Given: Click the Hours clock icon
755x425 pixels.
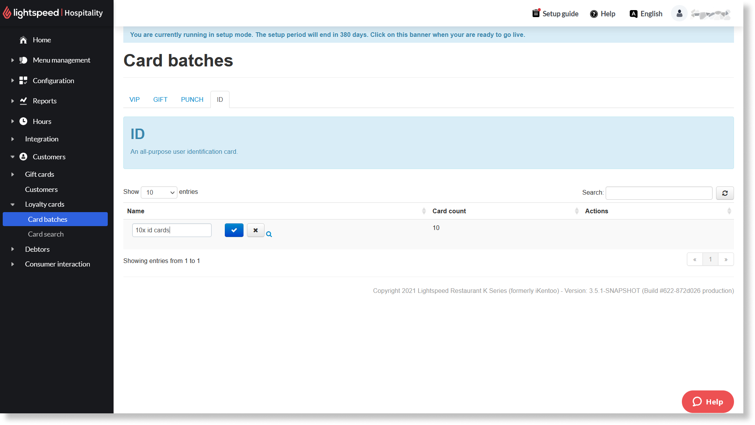Looking at the screenshot, I should (x=23, y=121).
